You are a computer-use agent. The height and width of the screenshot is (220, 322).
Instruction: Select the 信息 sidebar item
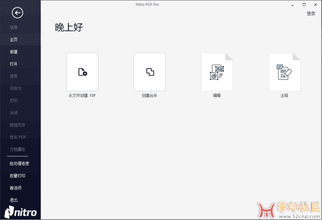click(x=14, y=27)
